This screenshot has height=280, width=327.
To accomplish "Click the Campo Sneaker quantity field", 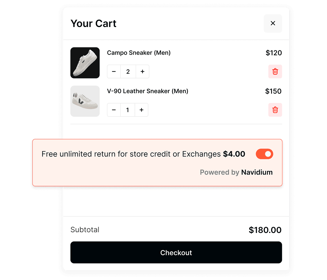I will point(128,72).
